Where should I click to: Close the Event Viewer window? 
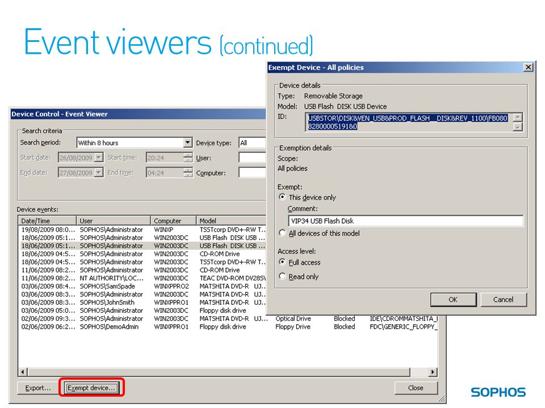[416, 388]
